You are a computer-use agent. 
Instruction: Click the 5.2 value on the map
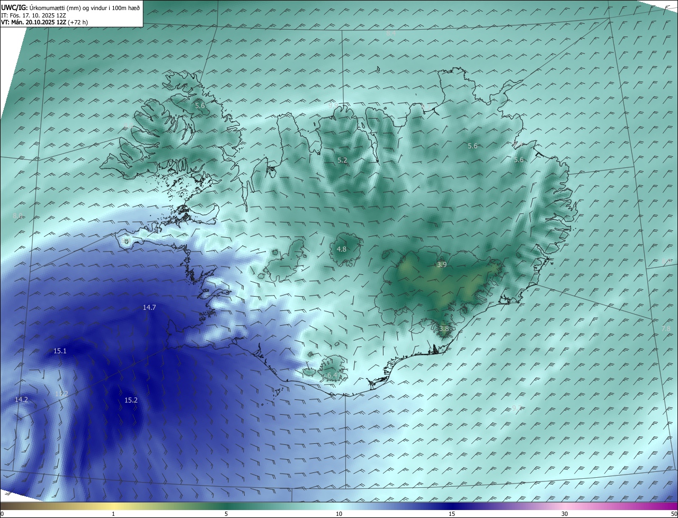tap(342, 159)
